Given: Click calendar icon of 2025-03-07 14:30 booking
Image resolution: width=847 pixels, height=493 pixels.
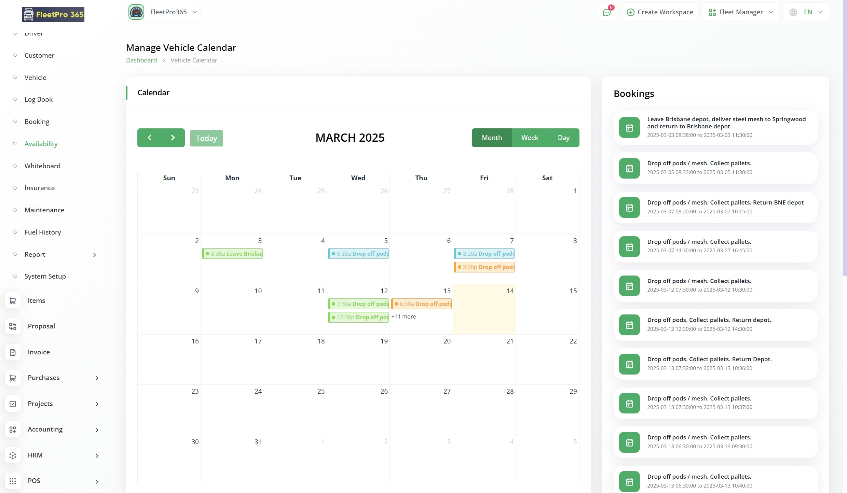Looking at the screenshot, I should (629, 247).
